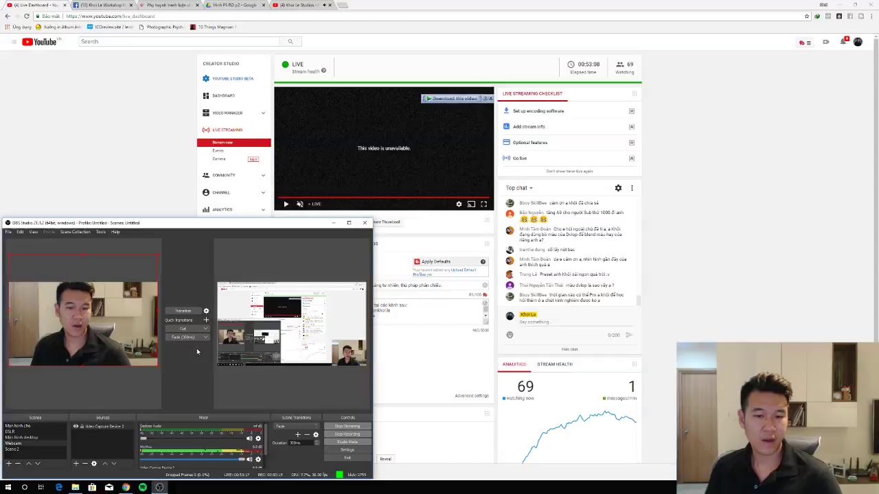
Task: Open OBS Studio from the Windows taskbar
Action: (x=159, y=487)
